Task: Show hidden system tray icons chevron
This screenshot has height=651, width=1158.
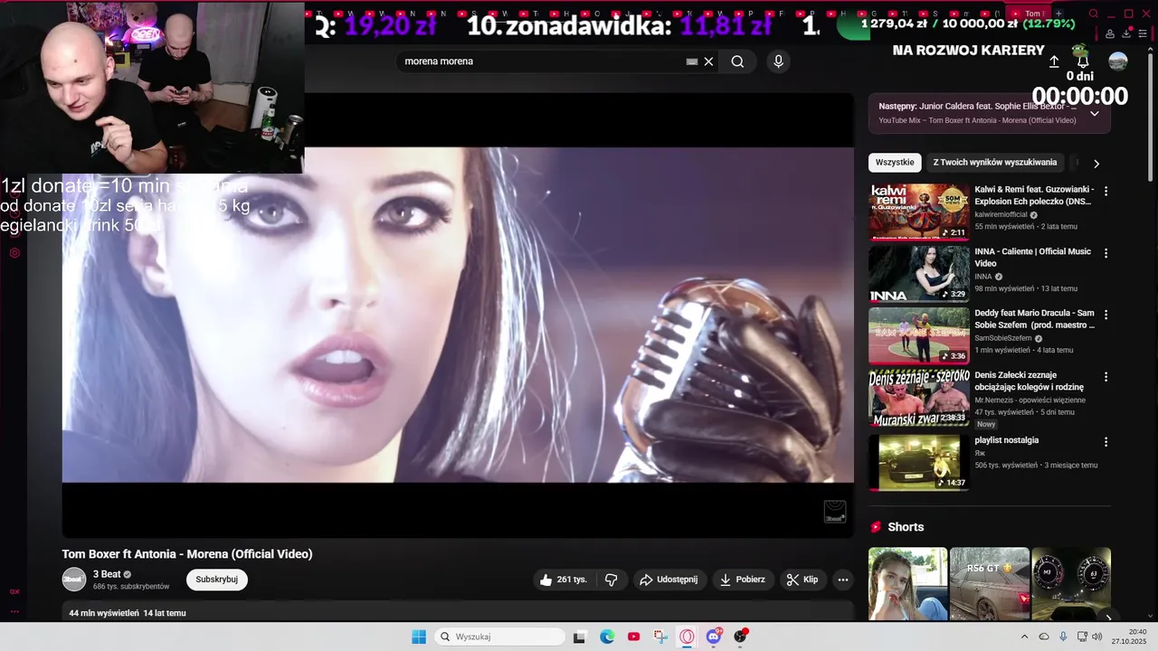Action: click(1024, 637)
